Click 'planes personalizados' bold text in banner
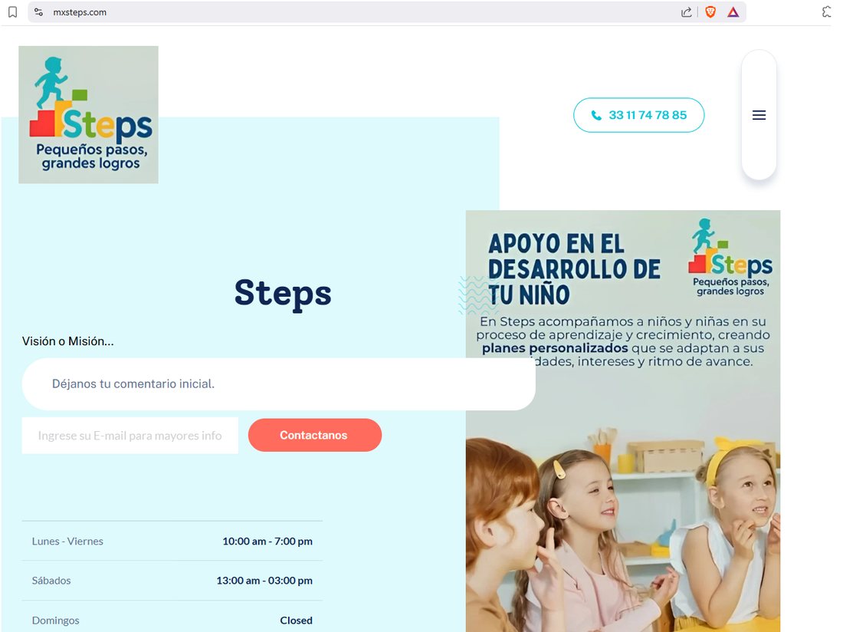The image size is (843, 632). point(555,348)
